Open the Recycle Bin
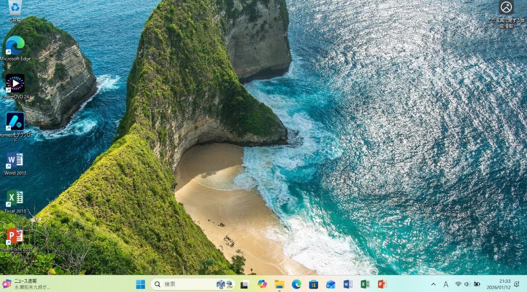The width and height of the screenshot is (527, 292). 15,7
